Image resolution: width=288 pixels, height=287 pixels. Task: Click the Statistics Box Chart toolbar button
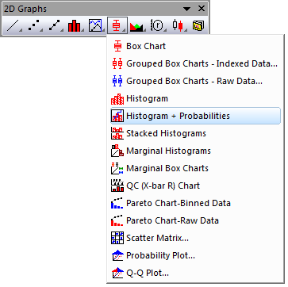click(117, 25)
